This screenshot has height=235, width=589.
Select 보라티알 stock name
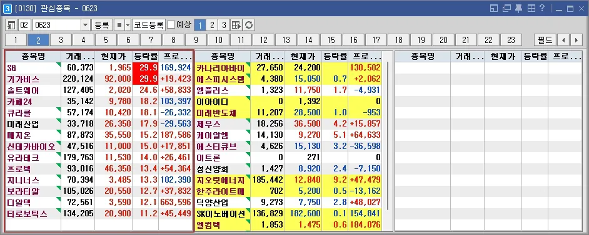(23, 191)
